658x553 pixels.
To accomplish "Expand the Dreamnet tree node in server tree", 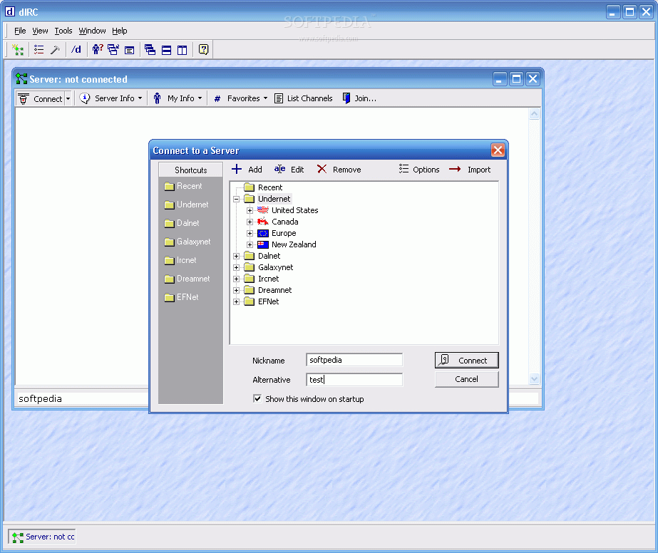I will click(x=236, y=290).
